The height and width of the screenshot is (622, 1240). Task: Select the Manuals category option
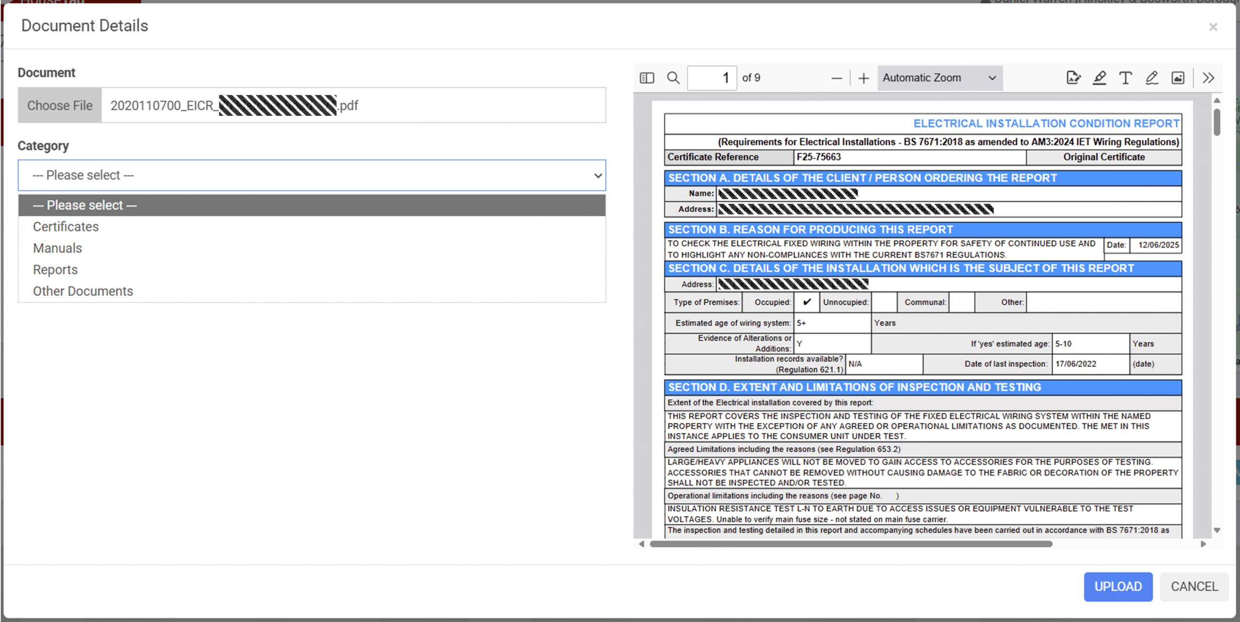[58, 248]
